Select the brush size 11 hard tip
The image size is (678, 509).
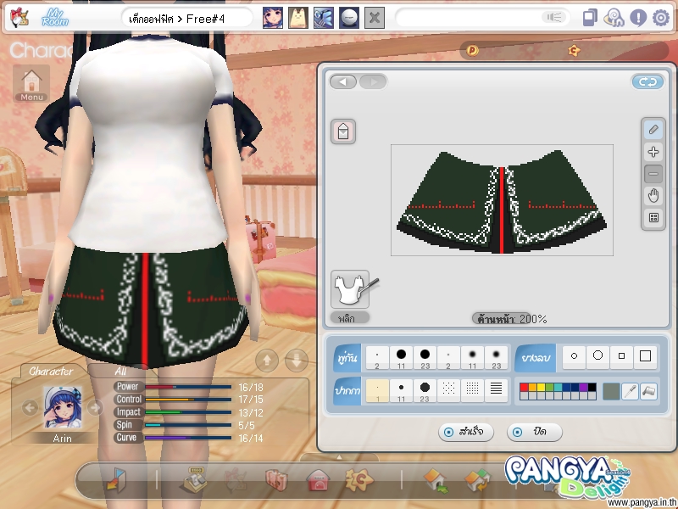pyautogui.click(x=401, y=357)
